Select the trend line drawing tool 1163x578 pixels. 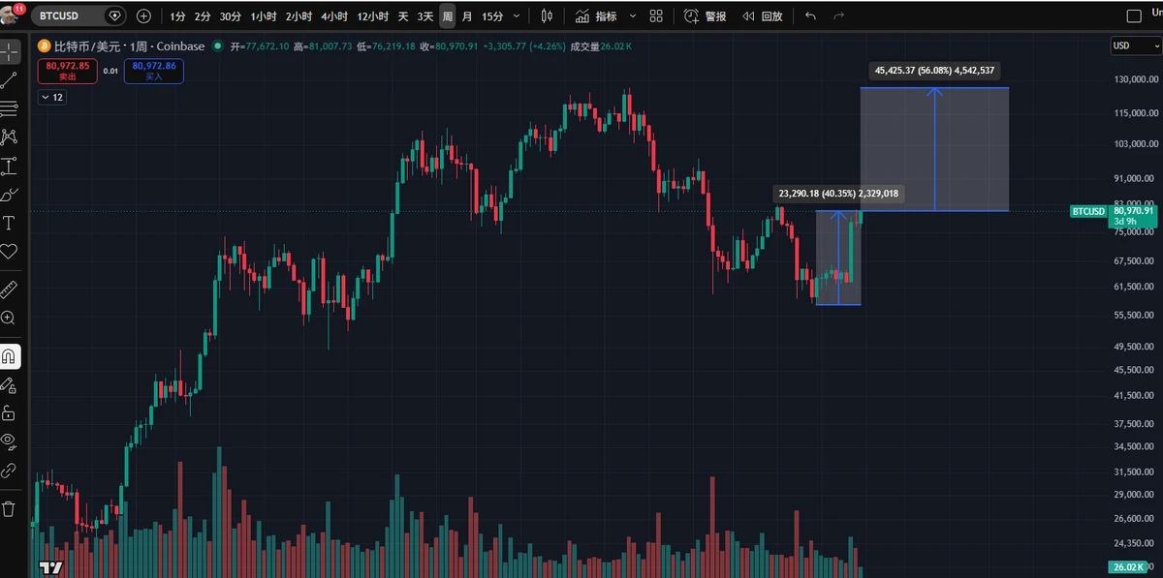click(x=9, y=80)
